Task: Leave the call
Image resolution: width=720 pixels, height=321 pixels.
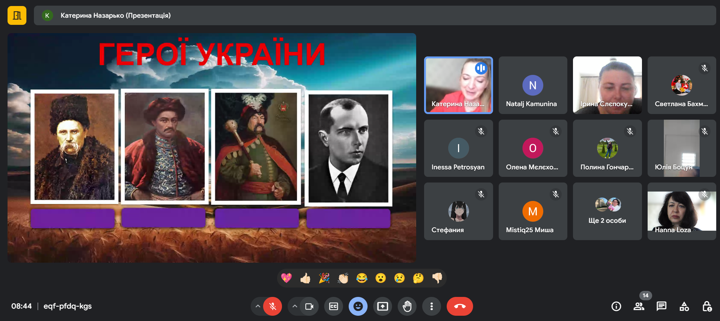Action: pyautogui.click(x=460, y=306)
